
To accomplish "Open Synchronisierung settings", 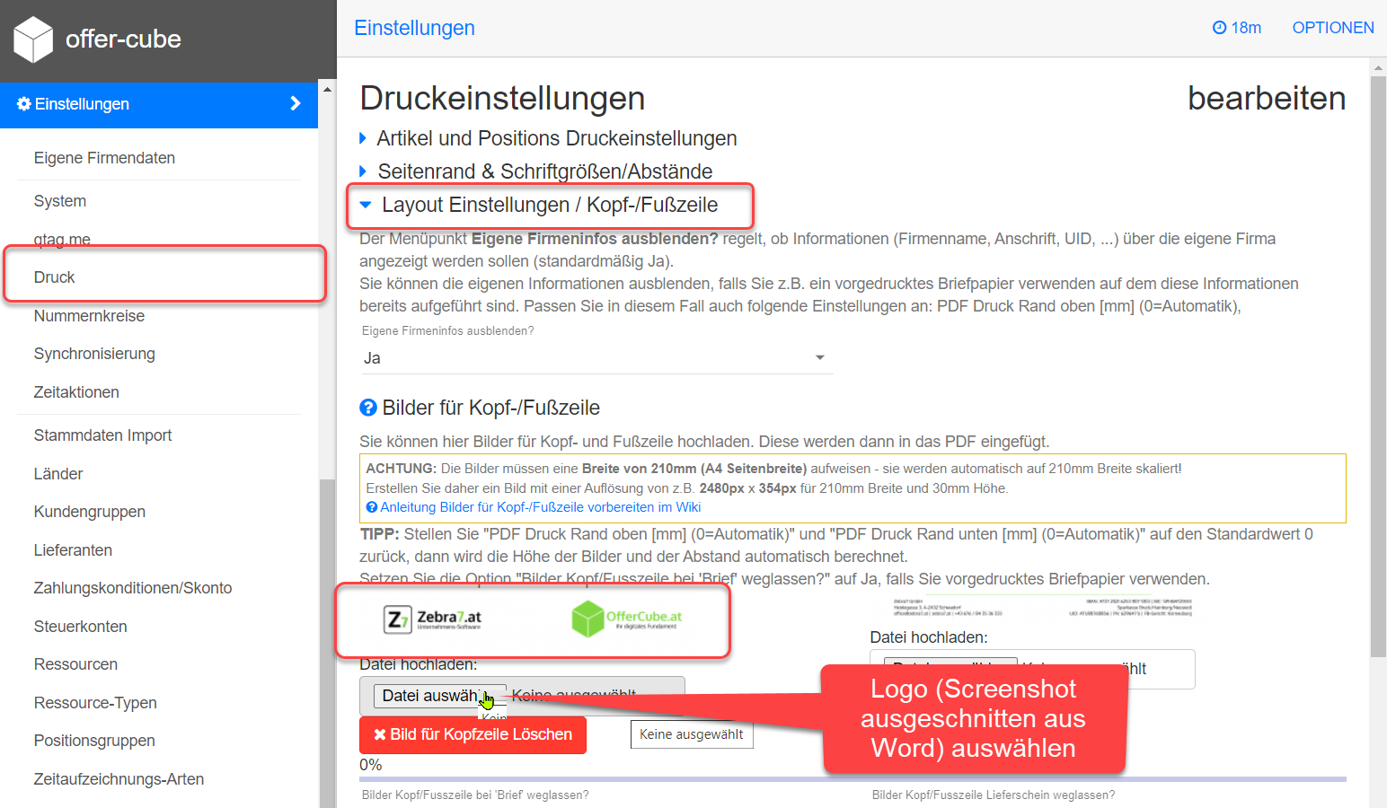I will coord(94,354).
